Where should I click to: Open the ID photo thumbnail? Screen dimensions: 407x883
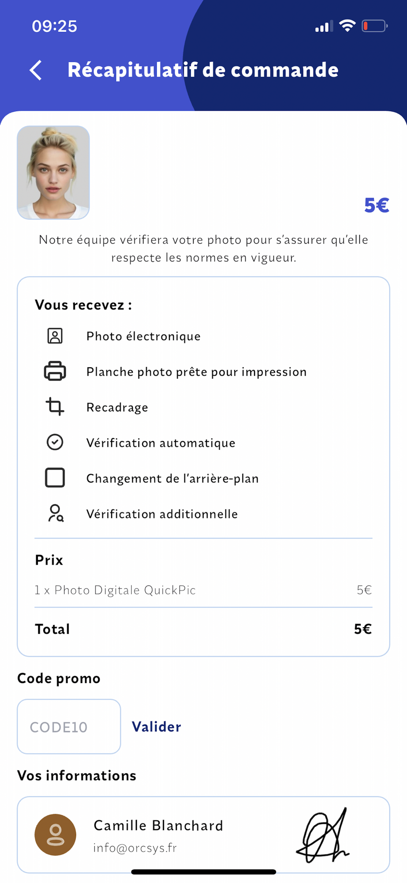[53, 173]
